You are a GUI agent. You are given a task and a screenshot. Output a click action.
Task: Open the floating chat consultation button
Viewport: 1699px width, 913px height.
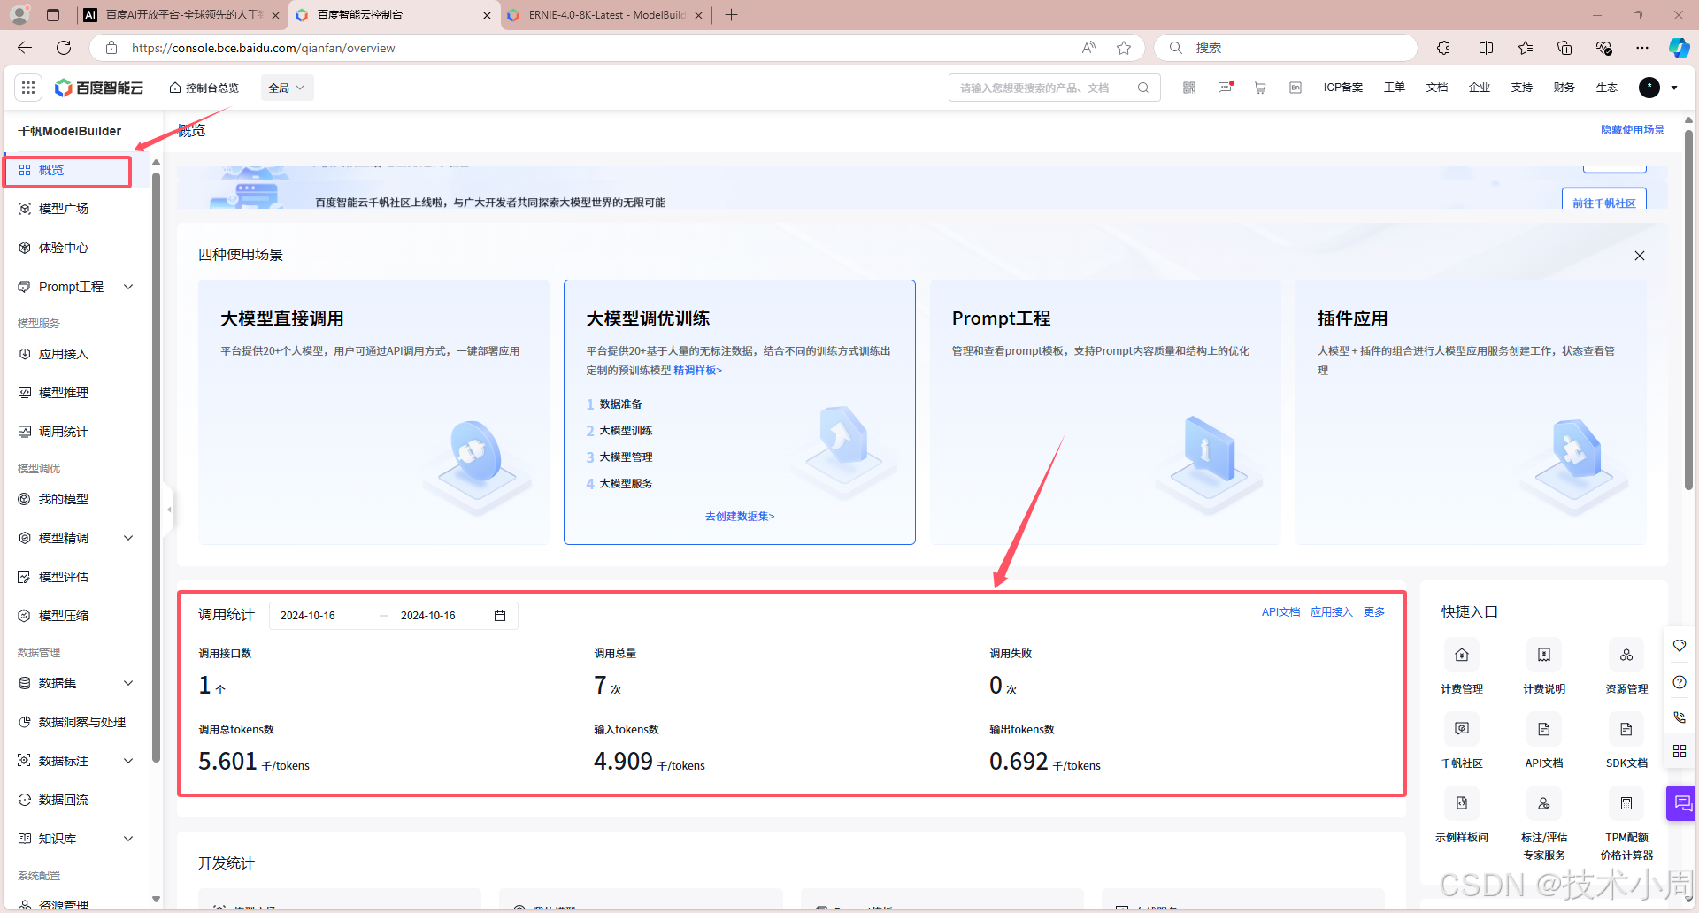coord(1681,803)
